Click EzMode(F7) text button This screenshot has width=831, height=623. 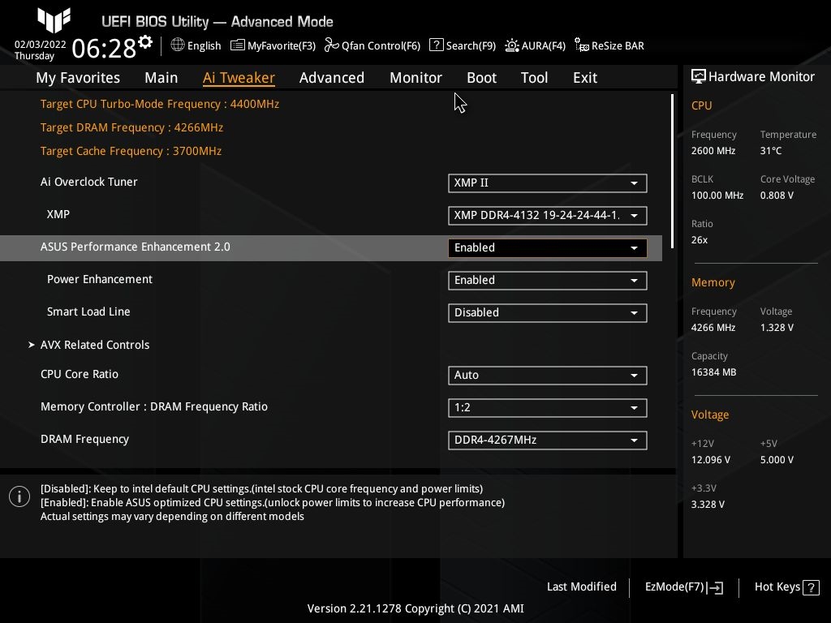pos(674,586)
